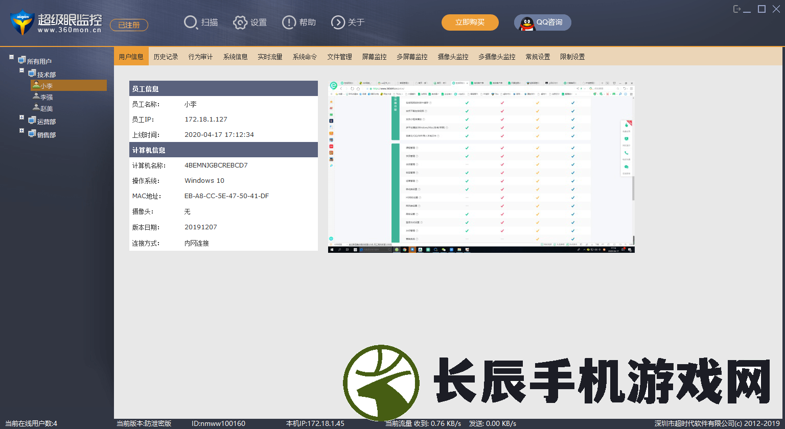
Task: Open the 行为审计 tab
Action: pyautogui.click(x=201, y=57)
